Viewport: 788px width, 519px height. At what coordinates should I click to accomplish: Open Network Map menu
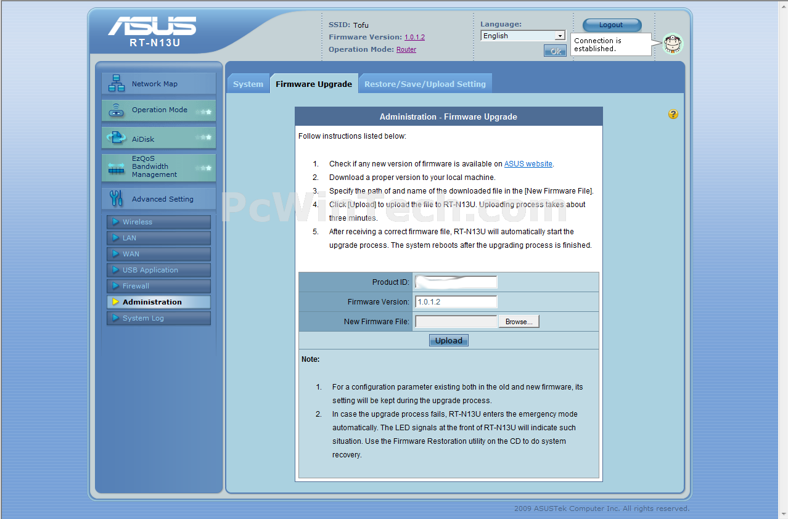point(158,83)
